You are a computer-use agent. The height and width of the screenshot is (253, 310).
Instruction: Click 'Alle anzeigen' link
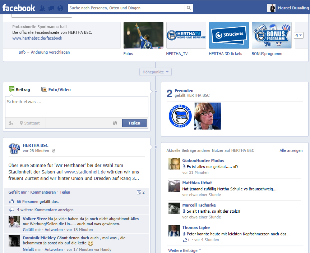pos(291,150)
